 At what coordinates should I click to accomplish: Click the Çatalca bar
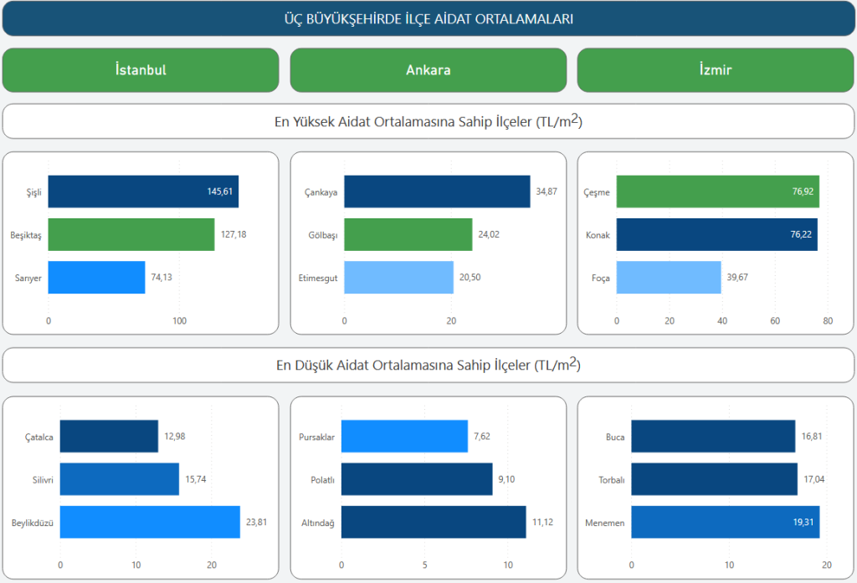(x=109, y=437)
